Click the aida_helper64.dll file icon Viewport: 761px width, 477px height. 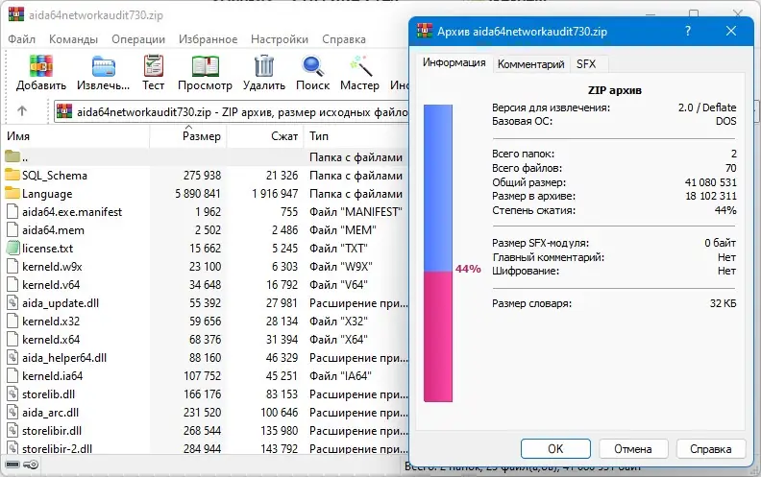tap(12, 358)
